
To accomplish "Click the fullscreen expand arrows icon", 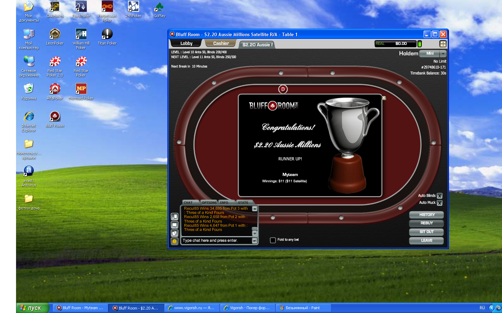I will 443,44.
